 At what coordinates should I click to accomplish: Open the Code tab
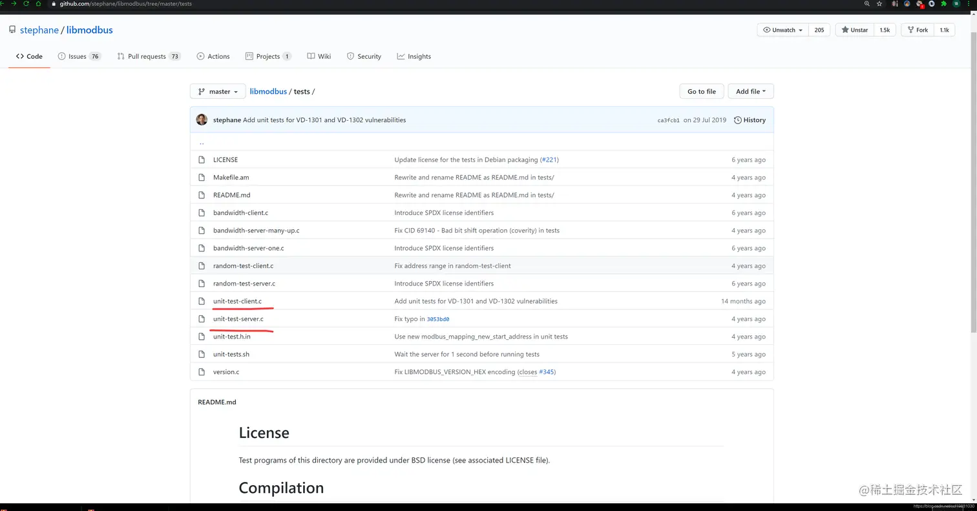[30, 56]
